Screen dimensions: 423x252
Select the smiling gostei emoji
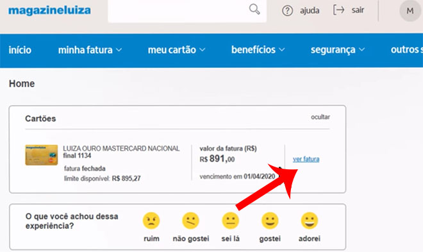point(270,221)
